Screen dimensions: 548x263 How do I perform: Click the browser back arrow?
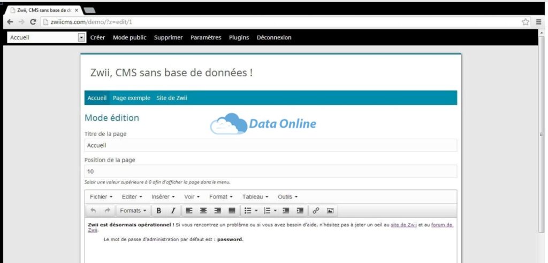[11, 22]
